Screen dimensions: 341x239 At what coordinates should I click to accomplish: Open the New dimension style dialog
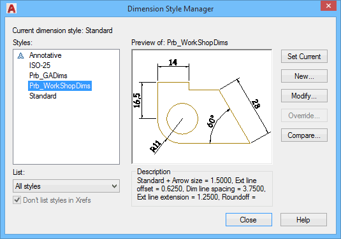click(304, 76)
